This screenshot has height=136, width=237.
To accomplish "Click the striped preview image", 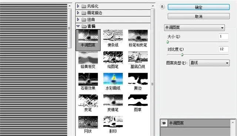I will tap(34, 70).
